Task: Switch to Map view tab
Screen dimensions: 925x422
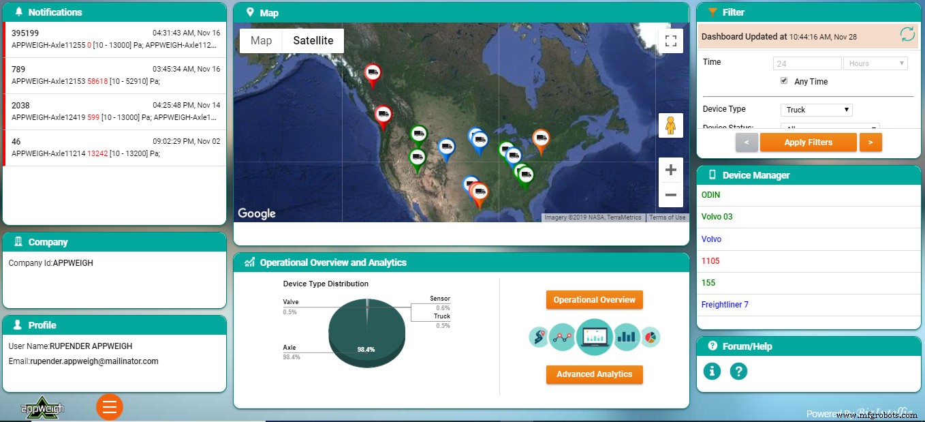Action: point(260,40)
